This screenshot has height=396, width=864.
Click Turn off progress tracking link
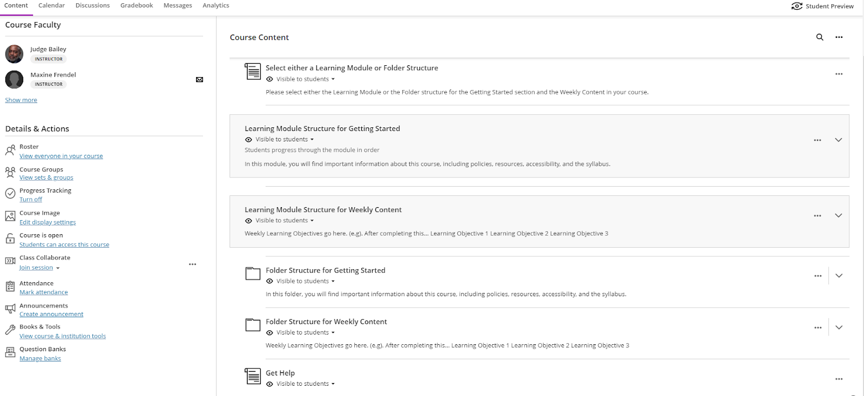31,200
